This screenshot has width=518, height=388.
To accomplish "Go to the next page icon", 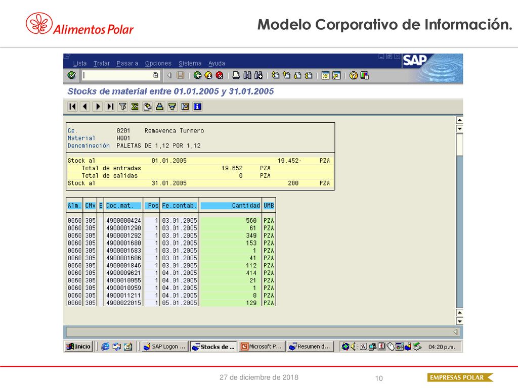I will (x=297, y=76).
